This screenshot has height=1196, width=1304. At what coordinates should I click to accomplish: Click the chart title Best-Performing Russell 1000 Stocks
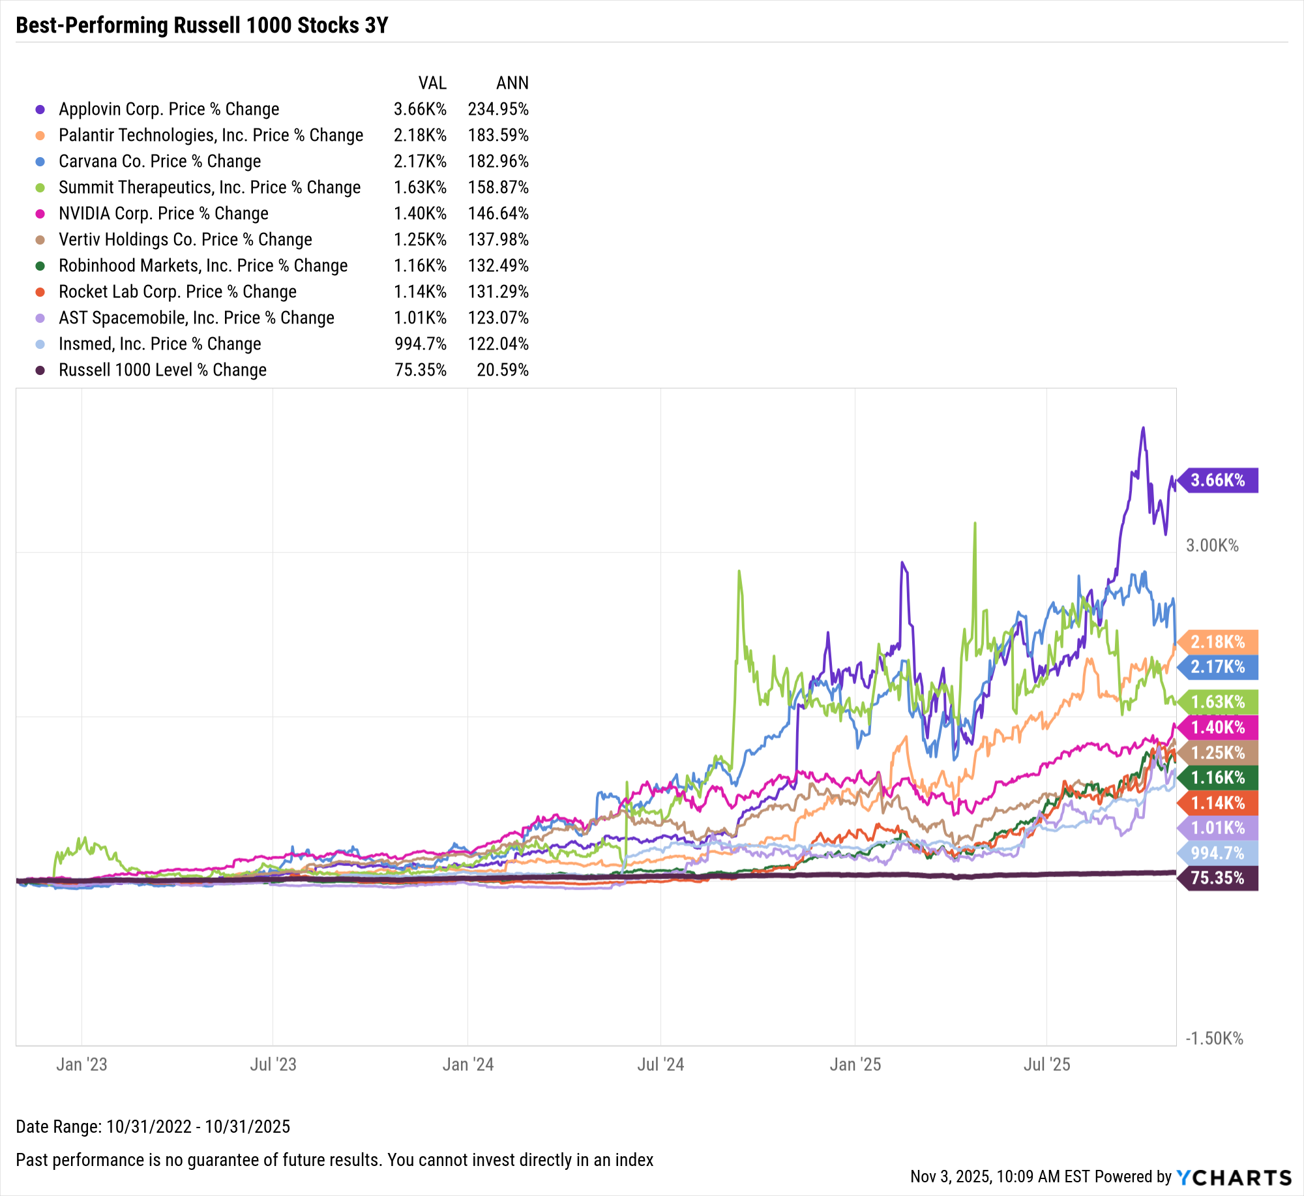pyautogui.click(x=202, y=25)
